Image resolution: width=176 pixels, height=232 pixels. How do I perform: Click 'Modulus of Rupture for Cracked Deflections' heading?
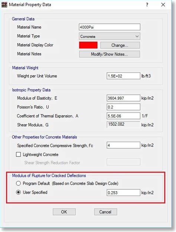[49, 175]
